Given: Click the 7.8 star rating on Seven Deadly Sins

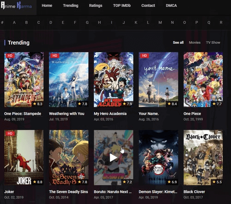Looking at the screenshot, I should click(x=83, y=182).
